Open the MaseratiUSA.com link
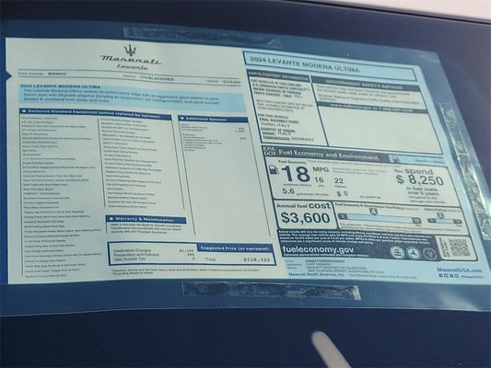The width and height of the screenshot is (491, 368). point(460,270)
